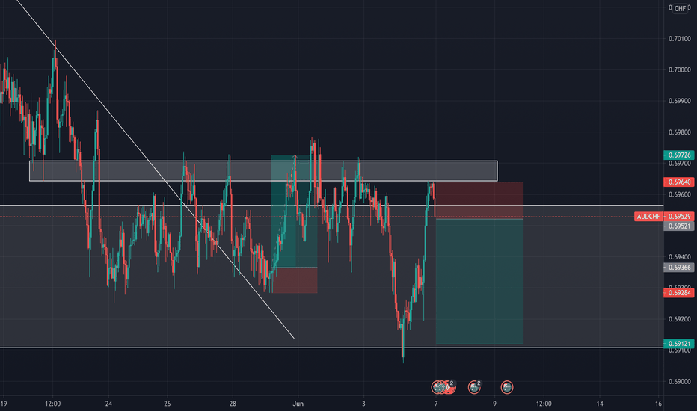Select the small red stop zone of the long position
697x411 pixels.
295,280
